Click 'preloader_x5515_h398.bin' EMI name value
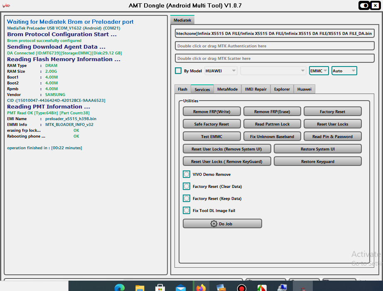 pyautogui.click(x=71, y=118)
